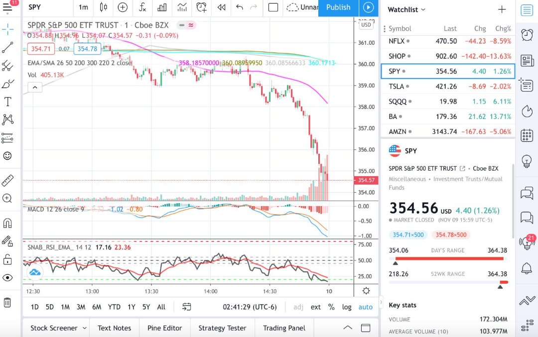Open the Calendar panel in right sidebar

(x=527, y=135)
